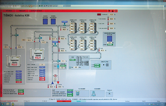Open the DOKUMENTACE tab

pos(36,11)
